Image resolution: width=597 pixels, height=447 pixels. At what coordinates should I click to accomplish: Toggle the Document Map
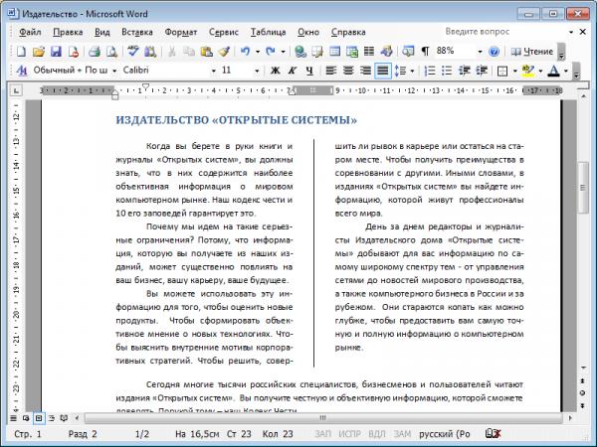408,52
